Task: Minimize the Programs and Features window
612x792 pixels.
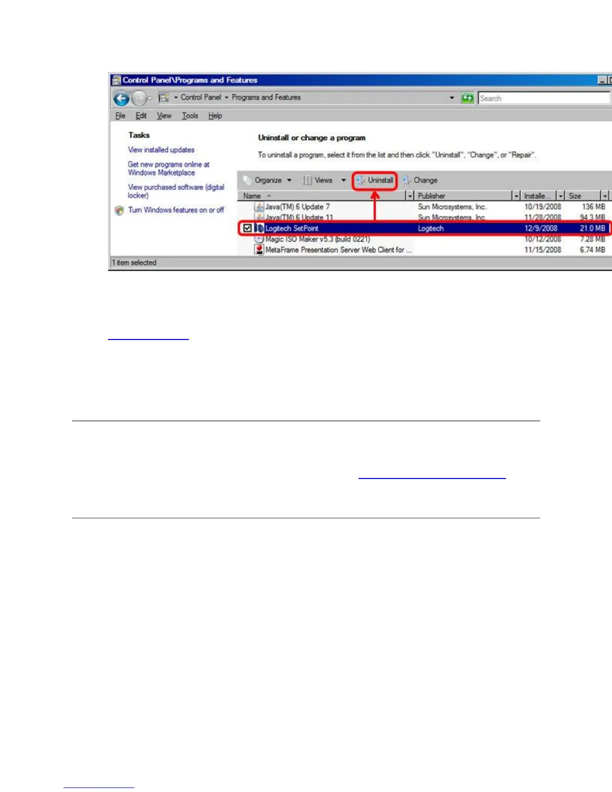Action: click(602, 80)
